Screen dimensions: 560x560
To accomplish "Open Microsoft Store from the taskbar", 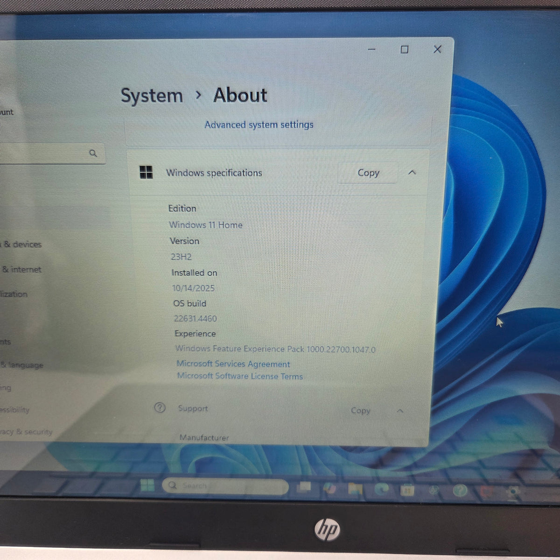I will click(x=407, y=490).
